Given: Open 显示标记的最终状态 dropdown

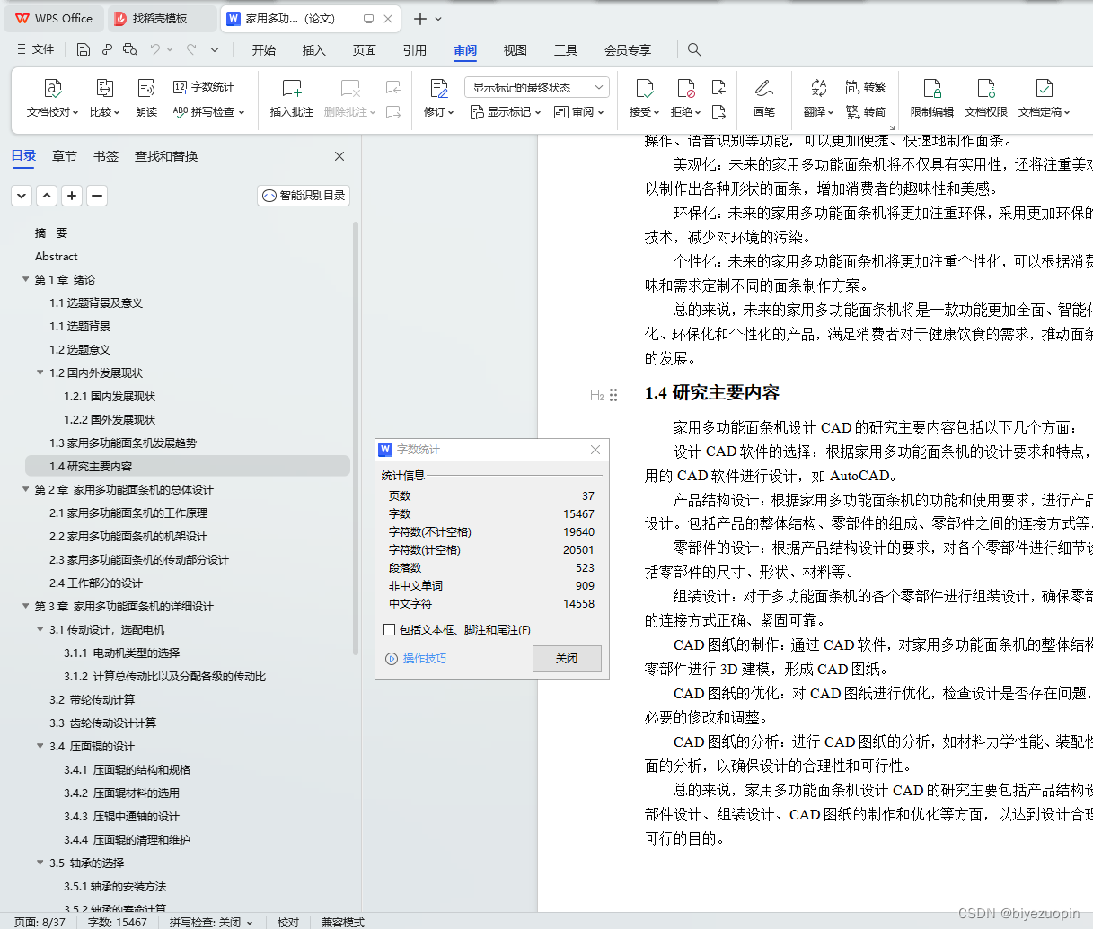Looking at the screenshot, I should [x=537, y=87].
